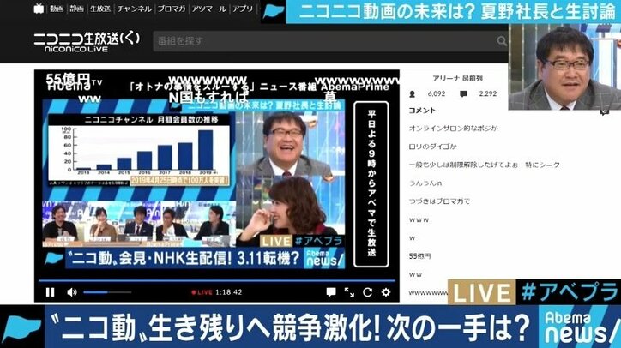Viewport: 621px width, 348px height.
Task: Select comment ロリのダイゴか
Action: click(433, 147)
